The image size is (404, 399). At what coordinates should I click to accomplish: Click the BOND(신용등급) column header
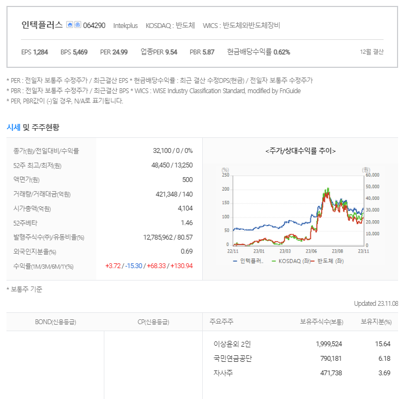tap(55, 322)
